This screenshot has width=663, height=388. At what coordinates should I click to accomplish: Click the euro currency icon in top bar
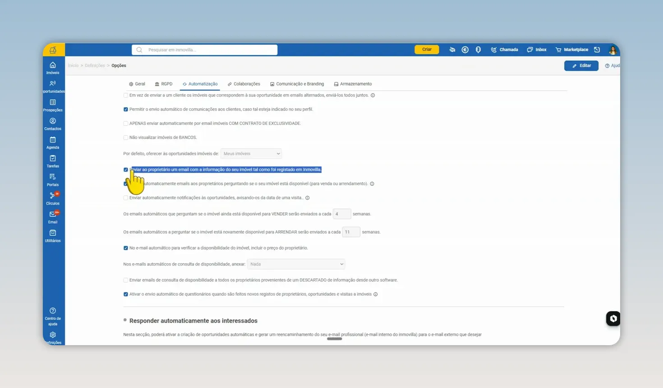(465, 50)
